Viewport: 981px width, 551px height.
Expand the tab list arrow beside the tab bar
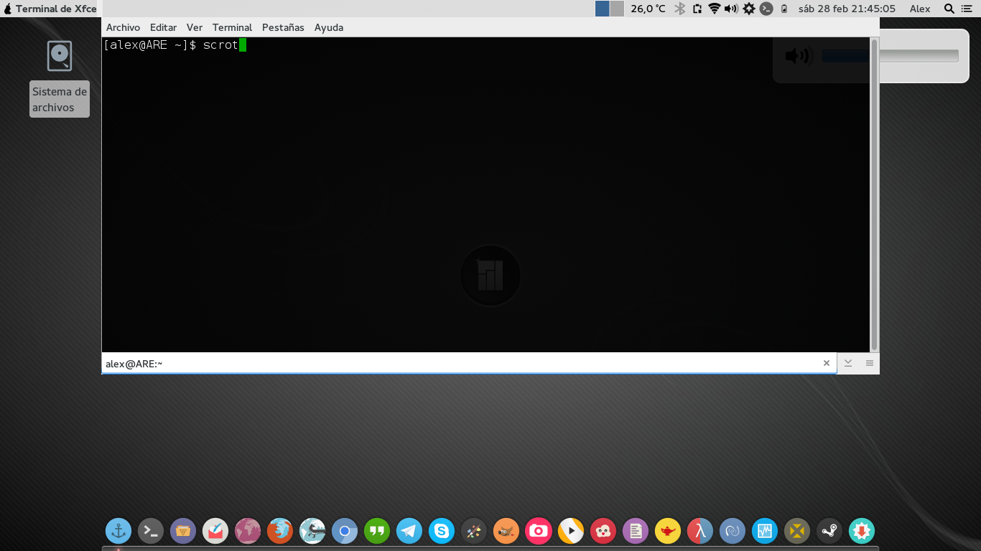(x=848, y=363)
